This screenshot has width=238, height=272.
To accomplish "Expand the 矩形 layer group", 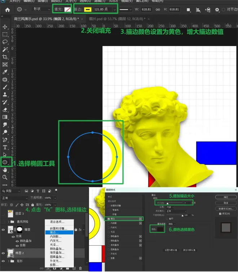I will coord(9,261).
